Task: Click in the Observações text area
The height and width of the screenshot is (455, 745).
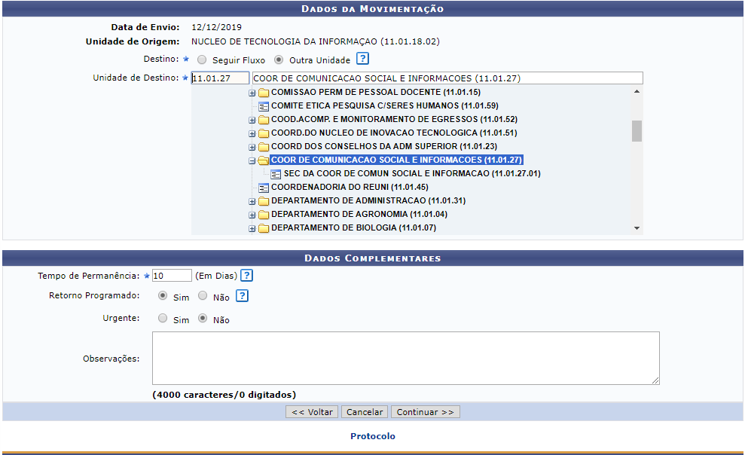Action: pyautogui.click(x=405, y=358)
